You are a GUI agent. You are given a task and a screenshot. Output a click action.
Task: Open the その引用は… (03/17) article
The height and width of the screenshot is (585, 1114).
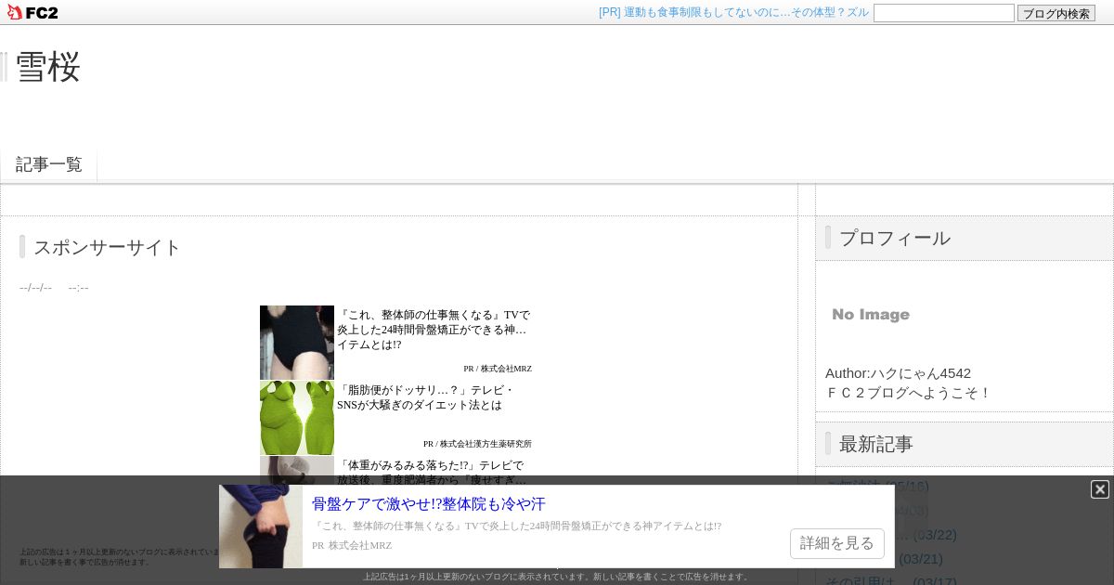tap(891, 580)
